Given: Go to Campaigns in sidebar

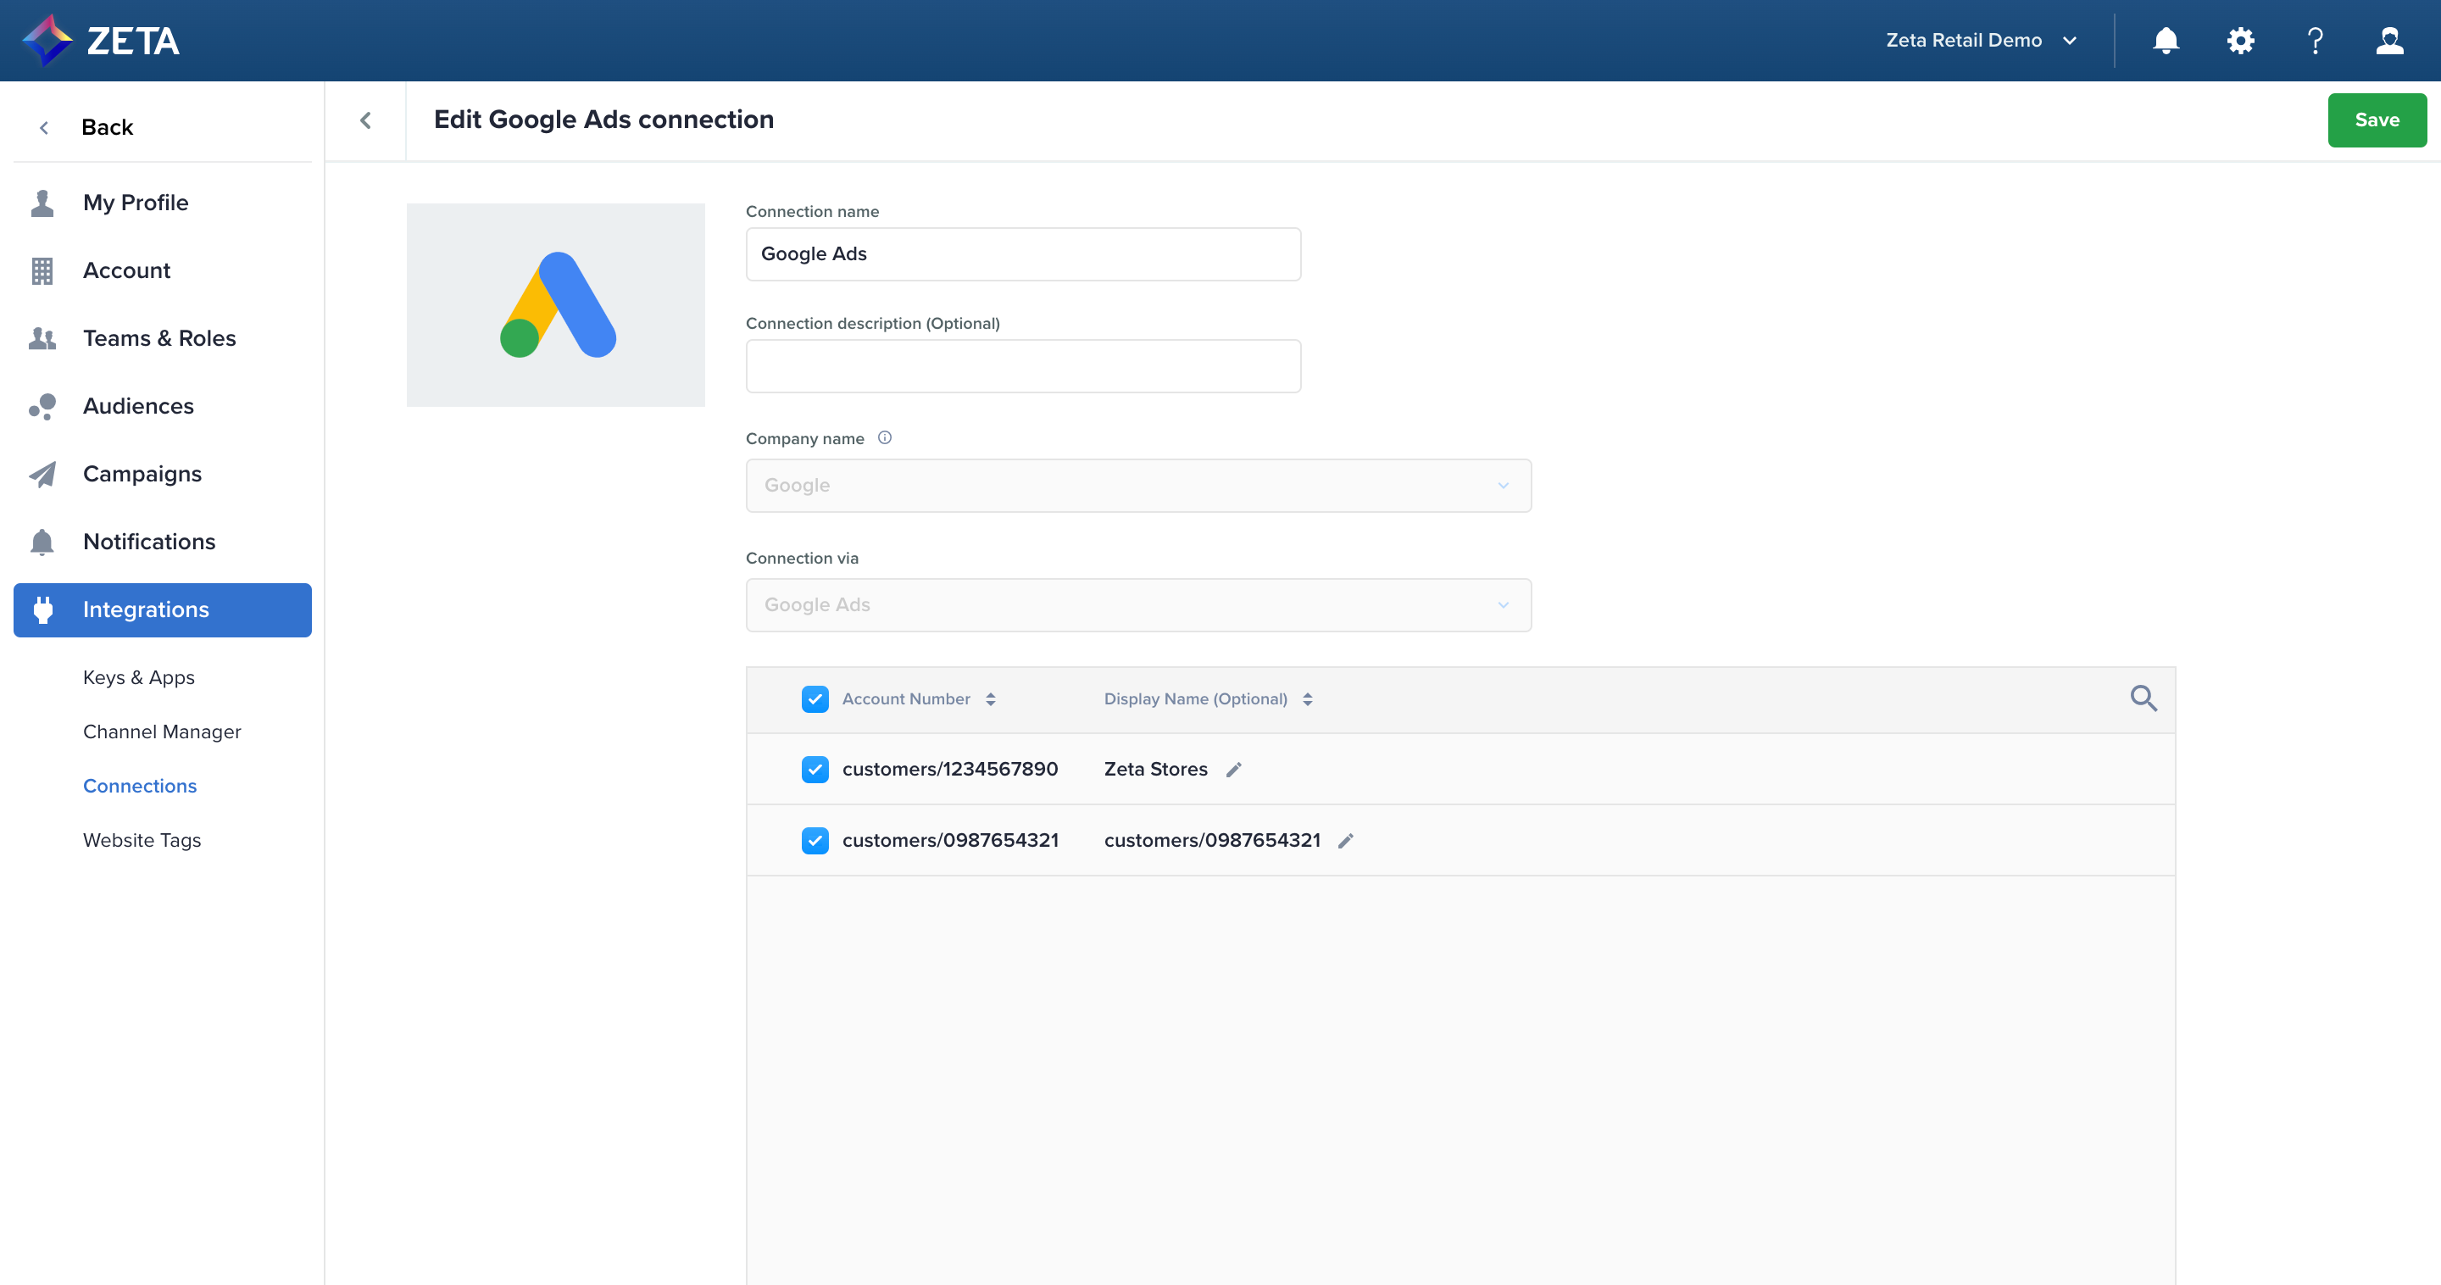Looking at the screenshot, I should pos(142,474).
